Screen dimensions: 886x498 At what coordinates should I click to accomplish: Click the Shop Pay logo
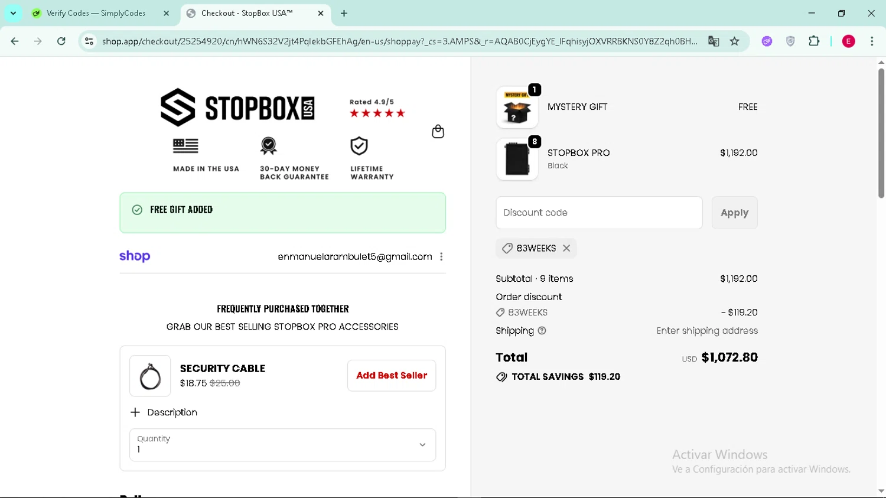135,256
